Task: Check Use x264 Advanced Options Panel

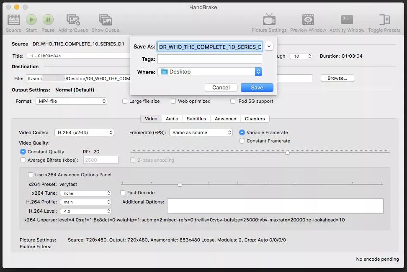Action: coord(31,175)
